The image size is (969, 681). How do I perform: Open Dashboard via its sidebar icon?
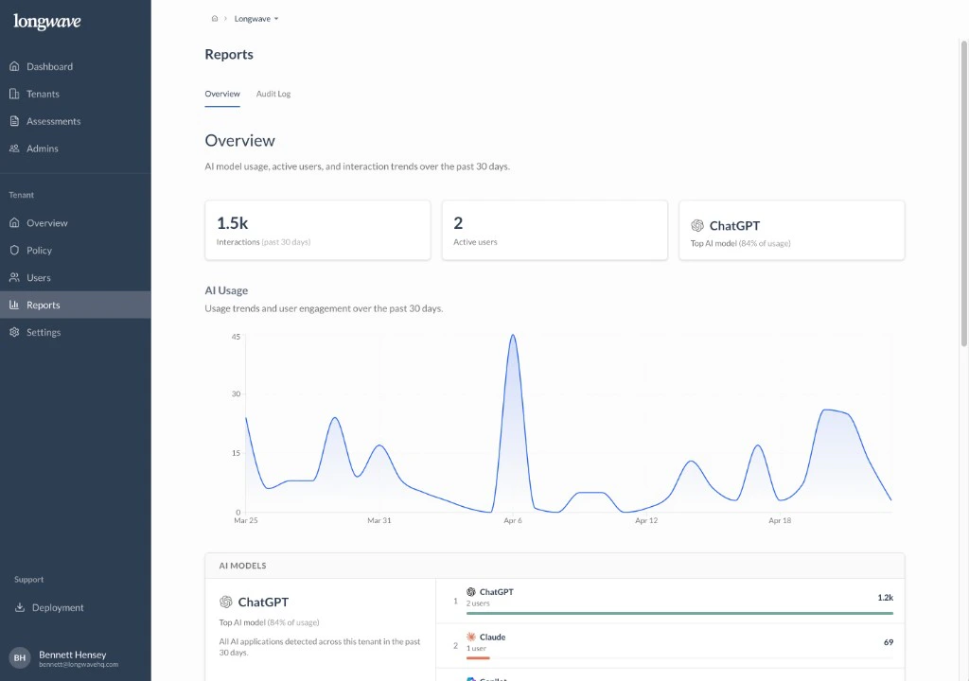pos(15,66)
